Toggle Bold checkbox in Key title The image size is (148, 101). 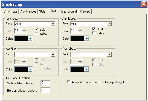click(x=36, y=60)
